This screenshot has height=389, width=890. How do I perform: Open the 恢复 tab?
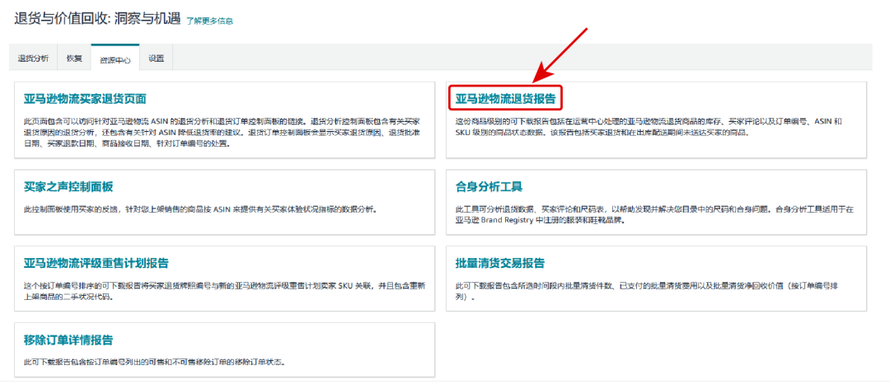pos(74,59)
